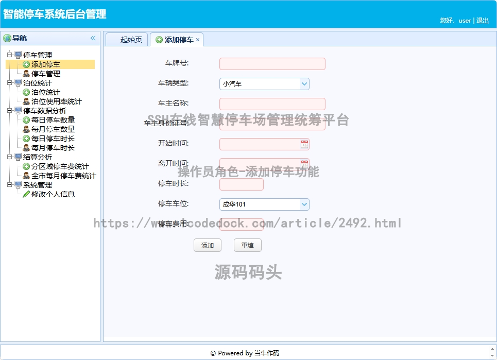Viewport: 497px width, 360px height.
Task: Click pencil icon beside 修改个人信息
Action: pos(26,194)
